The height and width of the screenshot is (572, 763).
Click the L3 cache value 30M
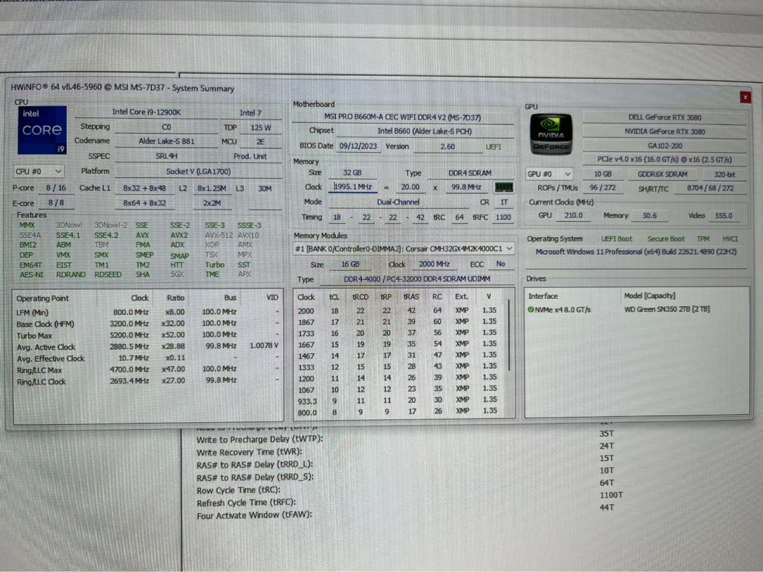click(264, 189)
